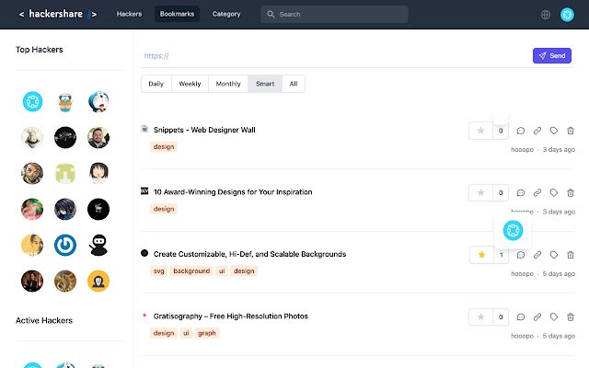Edit tags of Snippets bookmark
This screenshot has width=589, height=368.
pyautogui.click(x=554, y=131)
